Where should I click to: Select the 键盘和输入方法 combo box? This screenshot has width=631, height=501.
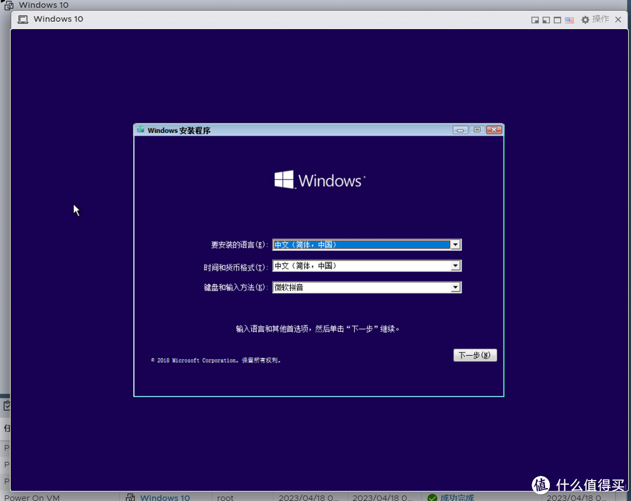pos(366,288)
